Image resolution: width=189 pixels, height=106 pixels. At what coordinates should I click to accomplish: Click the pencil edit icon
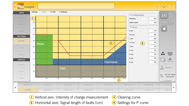171,22
